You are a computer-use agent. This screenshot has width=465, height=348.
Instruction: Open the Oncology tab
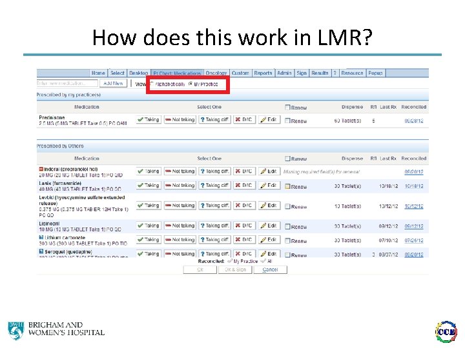pos(216,73)
